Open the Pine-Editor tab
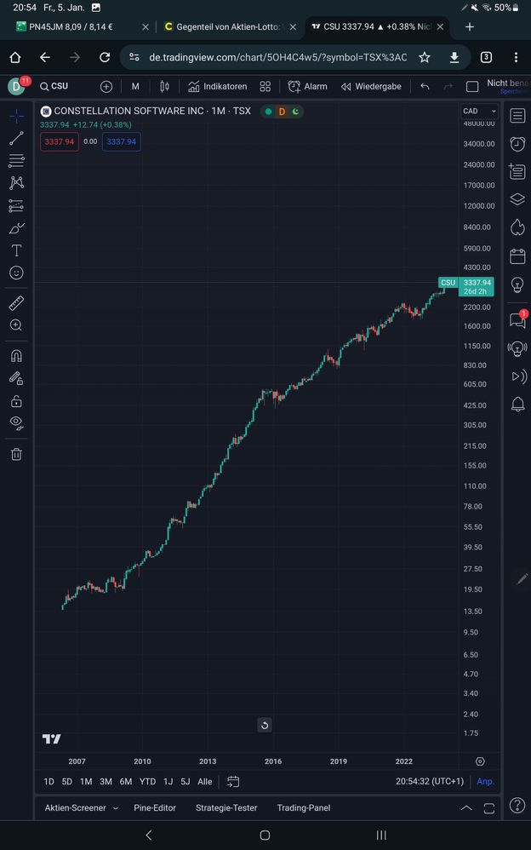The image size is (531, 850). pyautogui.click(x=155, y=807)
